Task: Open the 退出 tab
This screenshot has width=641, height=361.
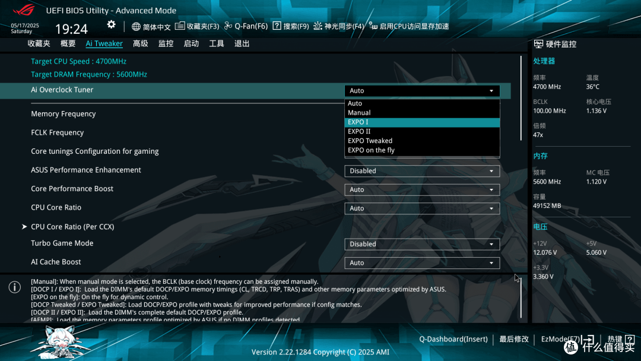Action: [x=242, y=44]
